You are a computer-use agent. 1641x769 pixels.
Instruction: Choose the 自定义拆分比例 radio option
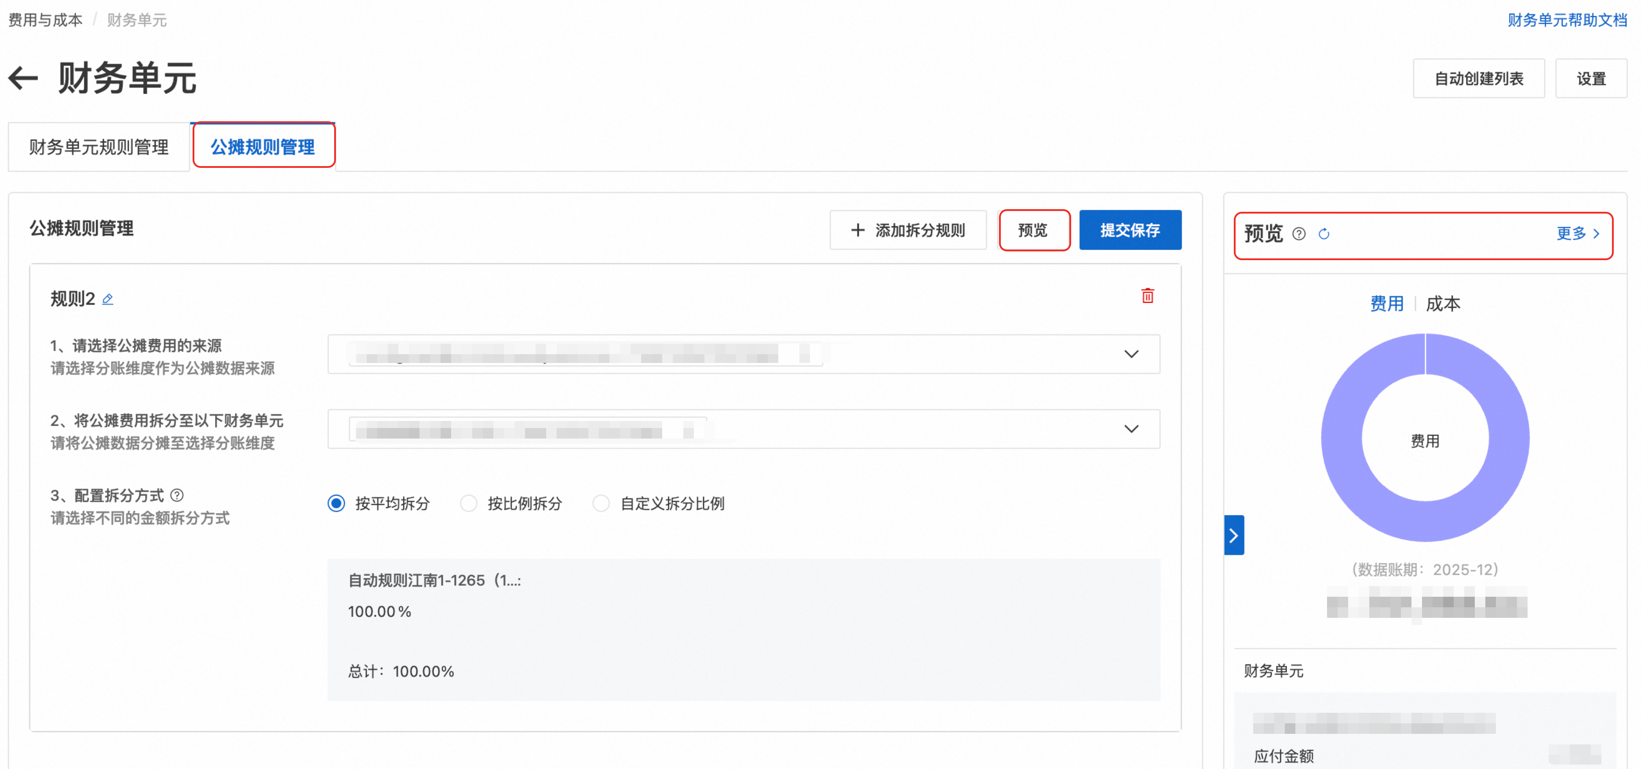tap(601, 504)
